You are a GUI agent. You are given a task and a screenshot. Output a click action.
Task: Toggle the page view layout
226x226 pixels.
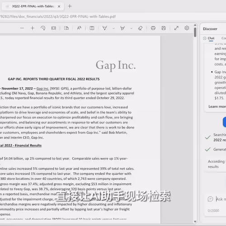coord(66,28)
